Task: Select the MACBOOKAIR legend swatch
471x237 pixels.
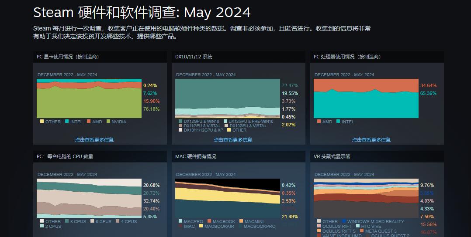Action: [x=201, y=226]
